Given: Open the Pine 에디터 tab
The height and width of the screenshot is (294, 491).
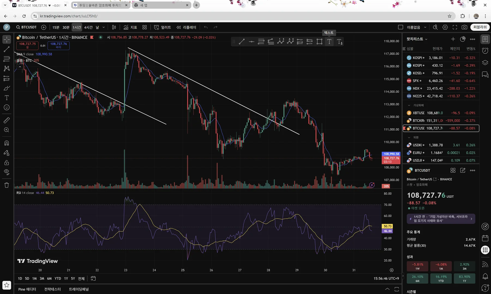Looking at the screenshot, I should pyautogui.click(x=27, y=289).
